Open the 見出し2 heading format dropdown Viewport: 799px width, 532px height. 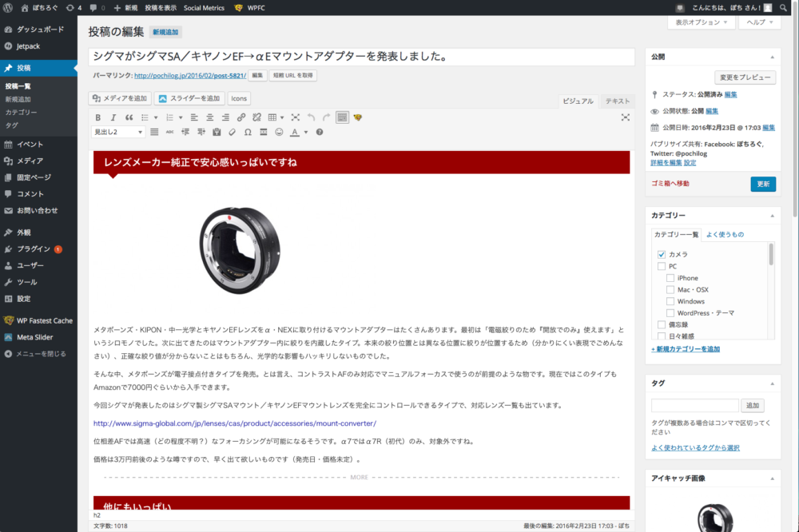point(117,131)
